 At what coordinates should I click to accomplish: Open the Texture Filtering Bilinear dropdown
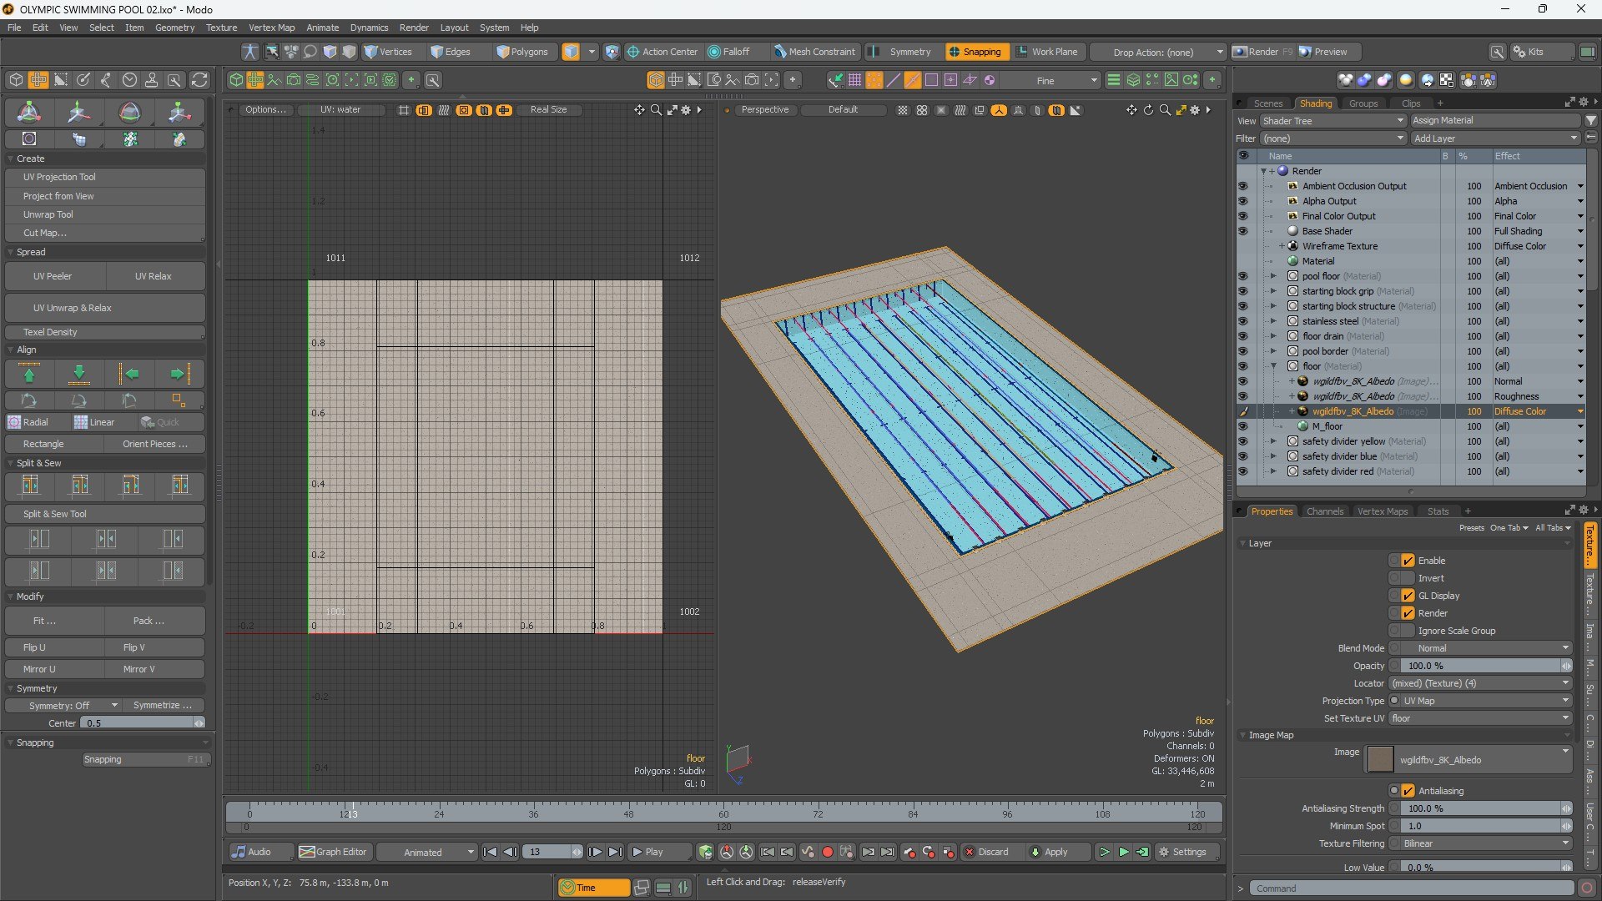click(x=1487, y=843)
